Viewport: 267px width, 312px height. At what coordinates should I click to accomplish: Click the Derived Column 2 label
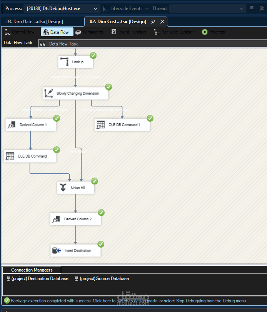[x=78, y=219]
